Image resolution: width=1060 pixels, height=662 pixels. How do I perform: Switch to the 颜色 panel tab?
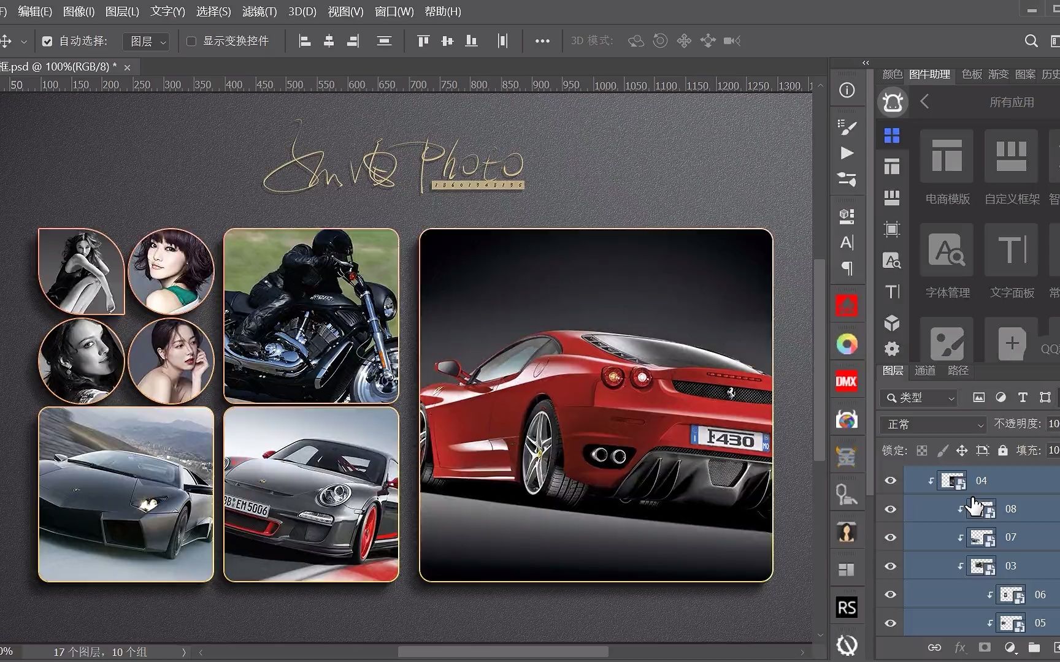pos(893,74)
